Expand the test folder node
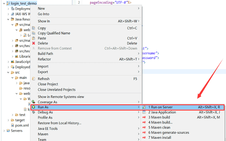This screenshot has height=141, width=226. (x=12, y=115)
